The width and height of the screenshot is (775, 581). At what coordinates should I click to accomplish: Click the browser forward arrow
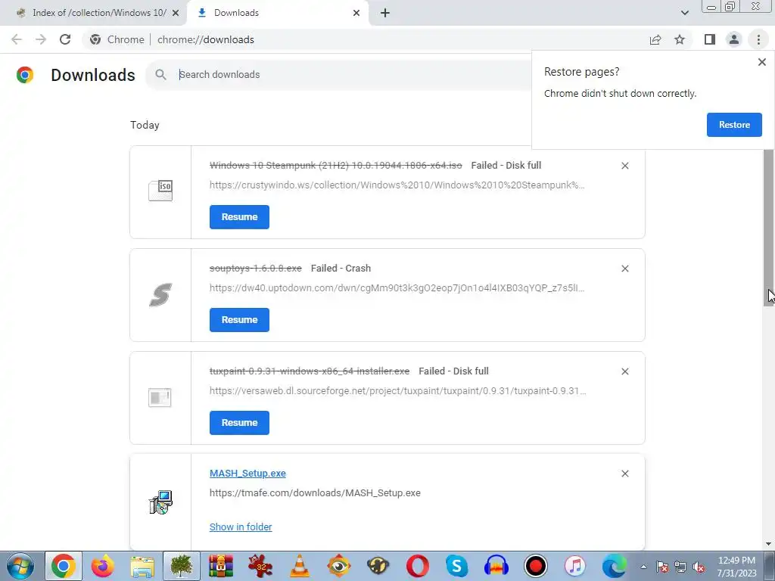click(x=41, y=39)
